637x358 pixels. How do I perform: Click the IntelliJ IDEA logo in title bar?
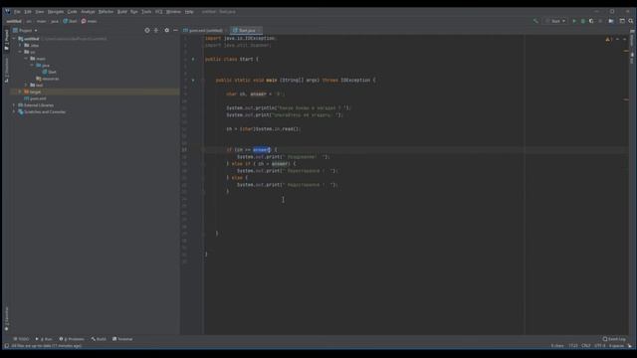click(x=7, y=12)
